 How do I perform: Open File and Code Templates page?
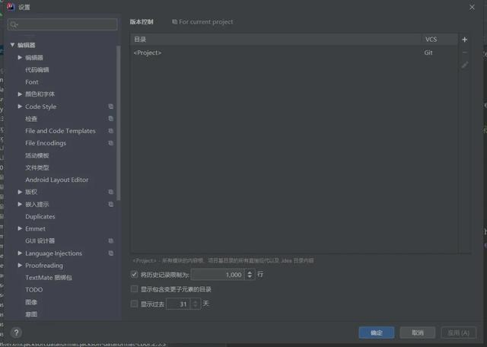(60, 131)
